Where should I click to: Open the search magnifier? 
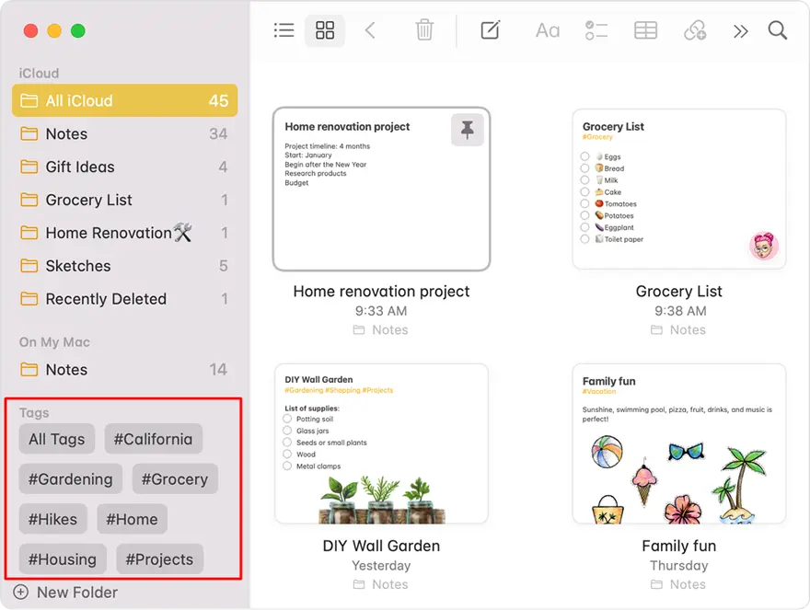coord(778,30)
